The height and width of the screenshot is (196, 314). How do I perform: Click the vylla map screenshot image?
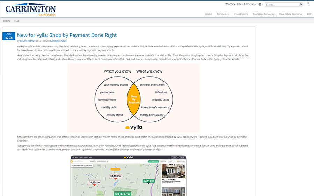[x=129, y=176]
